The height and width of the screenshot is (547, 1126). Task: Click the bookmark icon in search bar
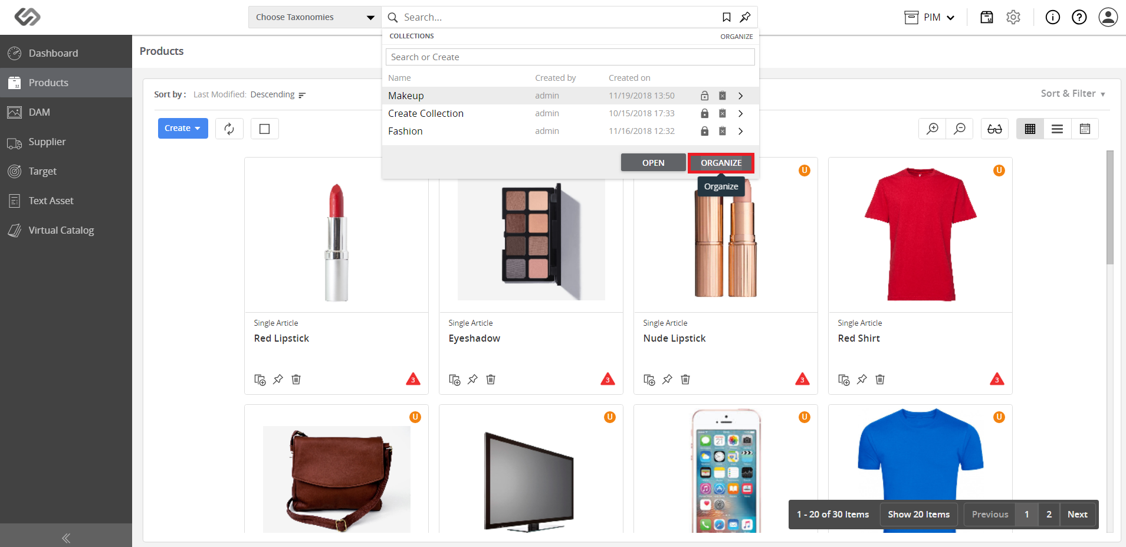(x=727, y=17)
